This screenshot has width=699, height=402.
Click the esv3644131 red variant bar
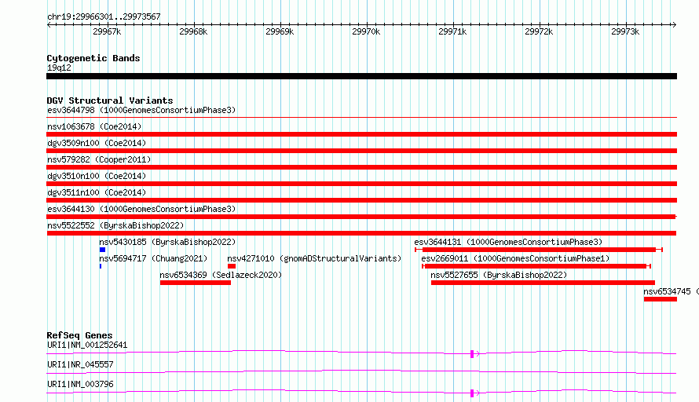tap(539, 250)
